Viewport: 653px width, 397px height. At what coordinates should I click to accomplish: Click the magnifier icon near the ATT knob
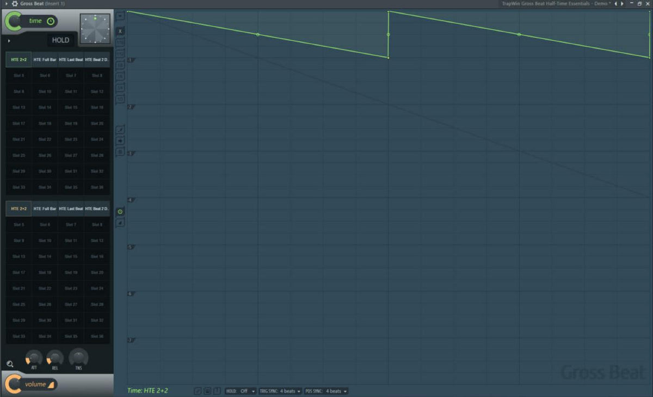coord(10,364)
